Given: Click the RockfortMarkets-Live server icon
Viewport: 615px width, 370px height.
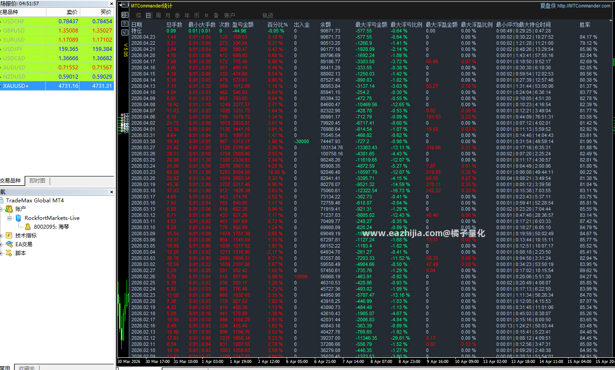Looking at the screenshot, I should click(x=18, y=218).
